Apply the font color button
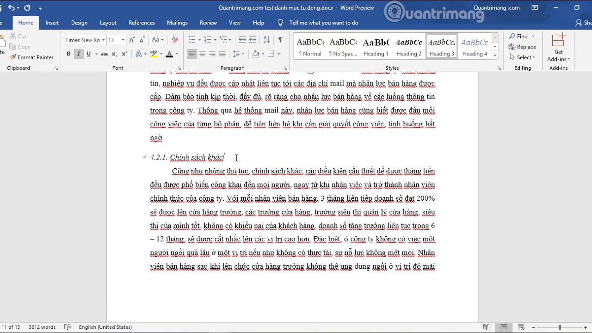The image size is (592, 333). (169, 54)
